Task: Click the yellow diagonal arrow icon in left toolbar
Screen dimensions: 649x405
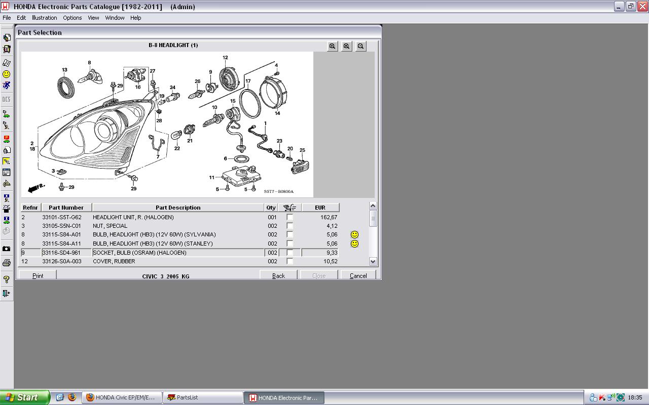Action: coord(7,161)
